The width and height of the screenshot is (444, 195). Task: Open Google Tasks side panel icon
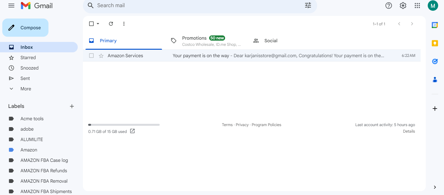point(435,61)
